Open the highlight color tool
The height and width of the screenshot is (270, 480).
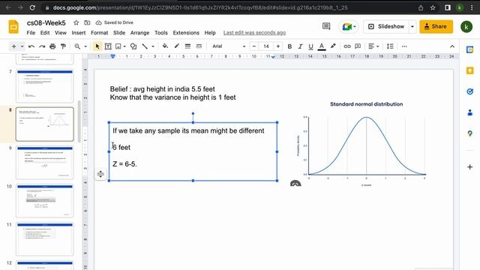(333, 46)
